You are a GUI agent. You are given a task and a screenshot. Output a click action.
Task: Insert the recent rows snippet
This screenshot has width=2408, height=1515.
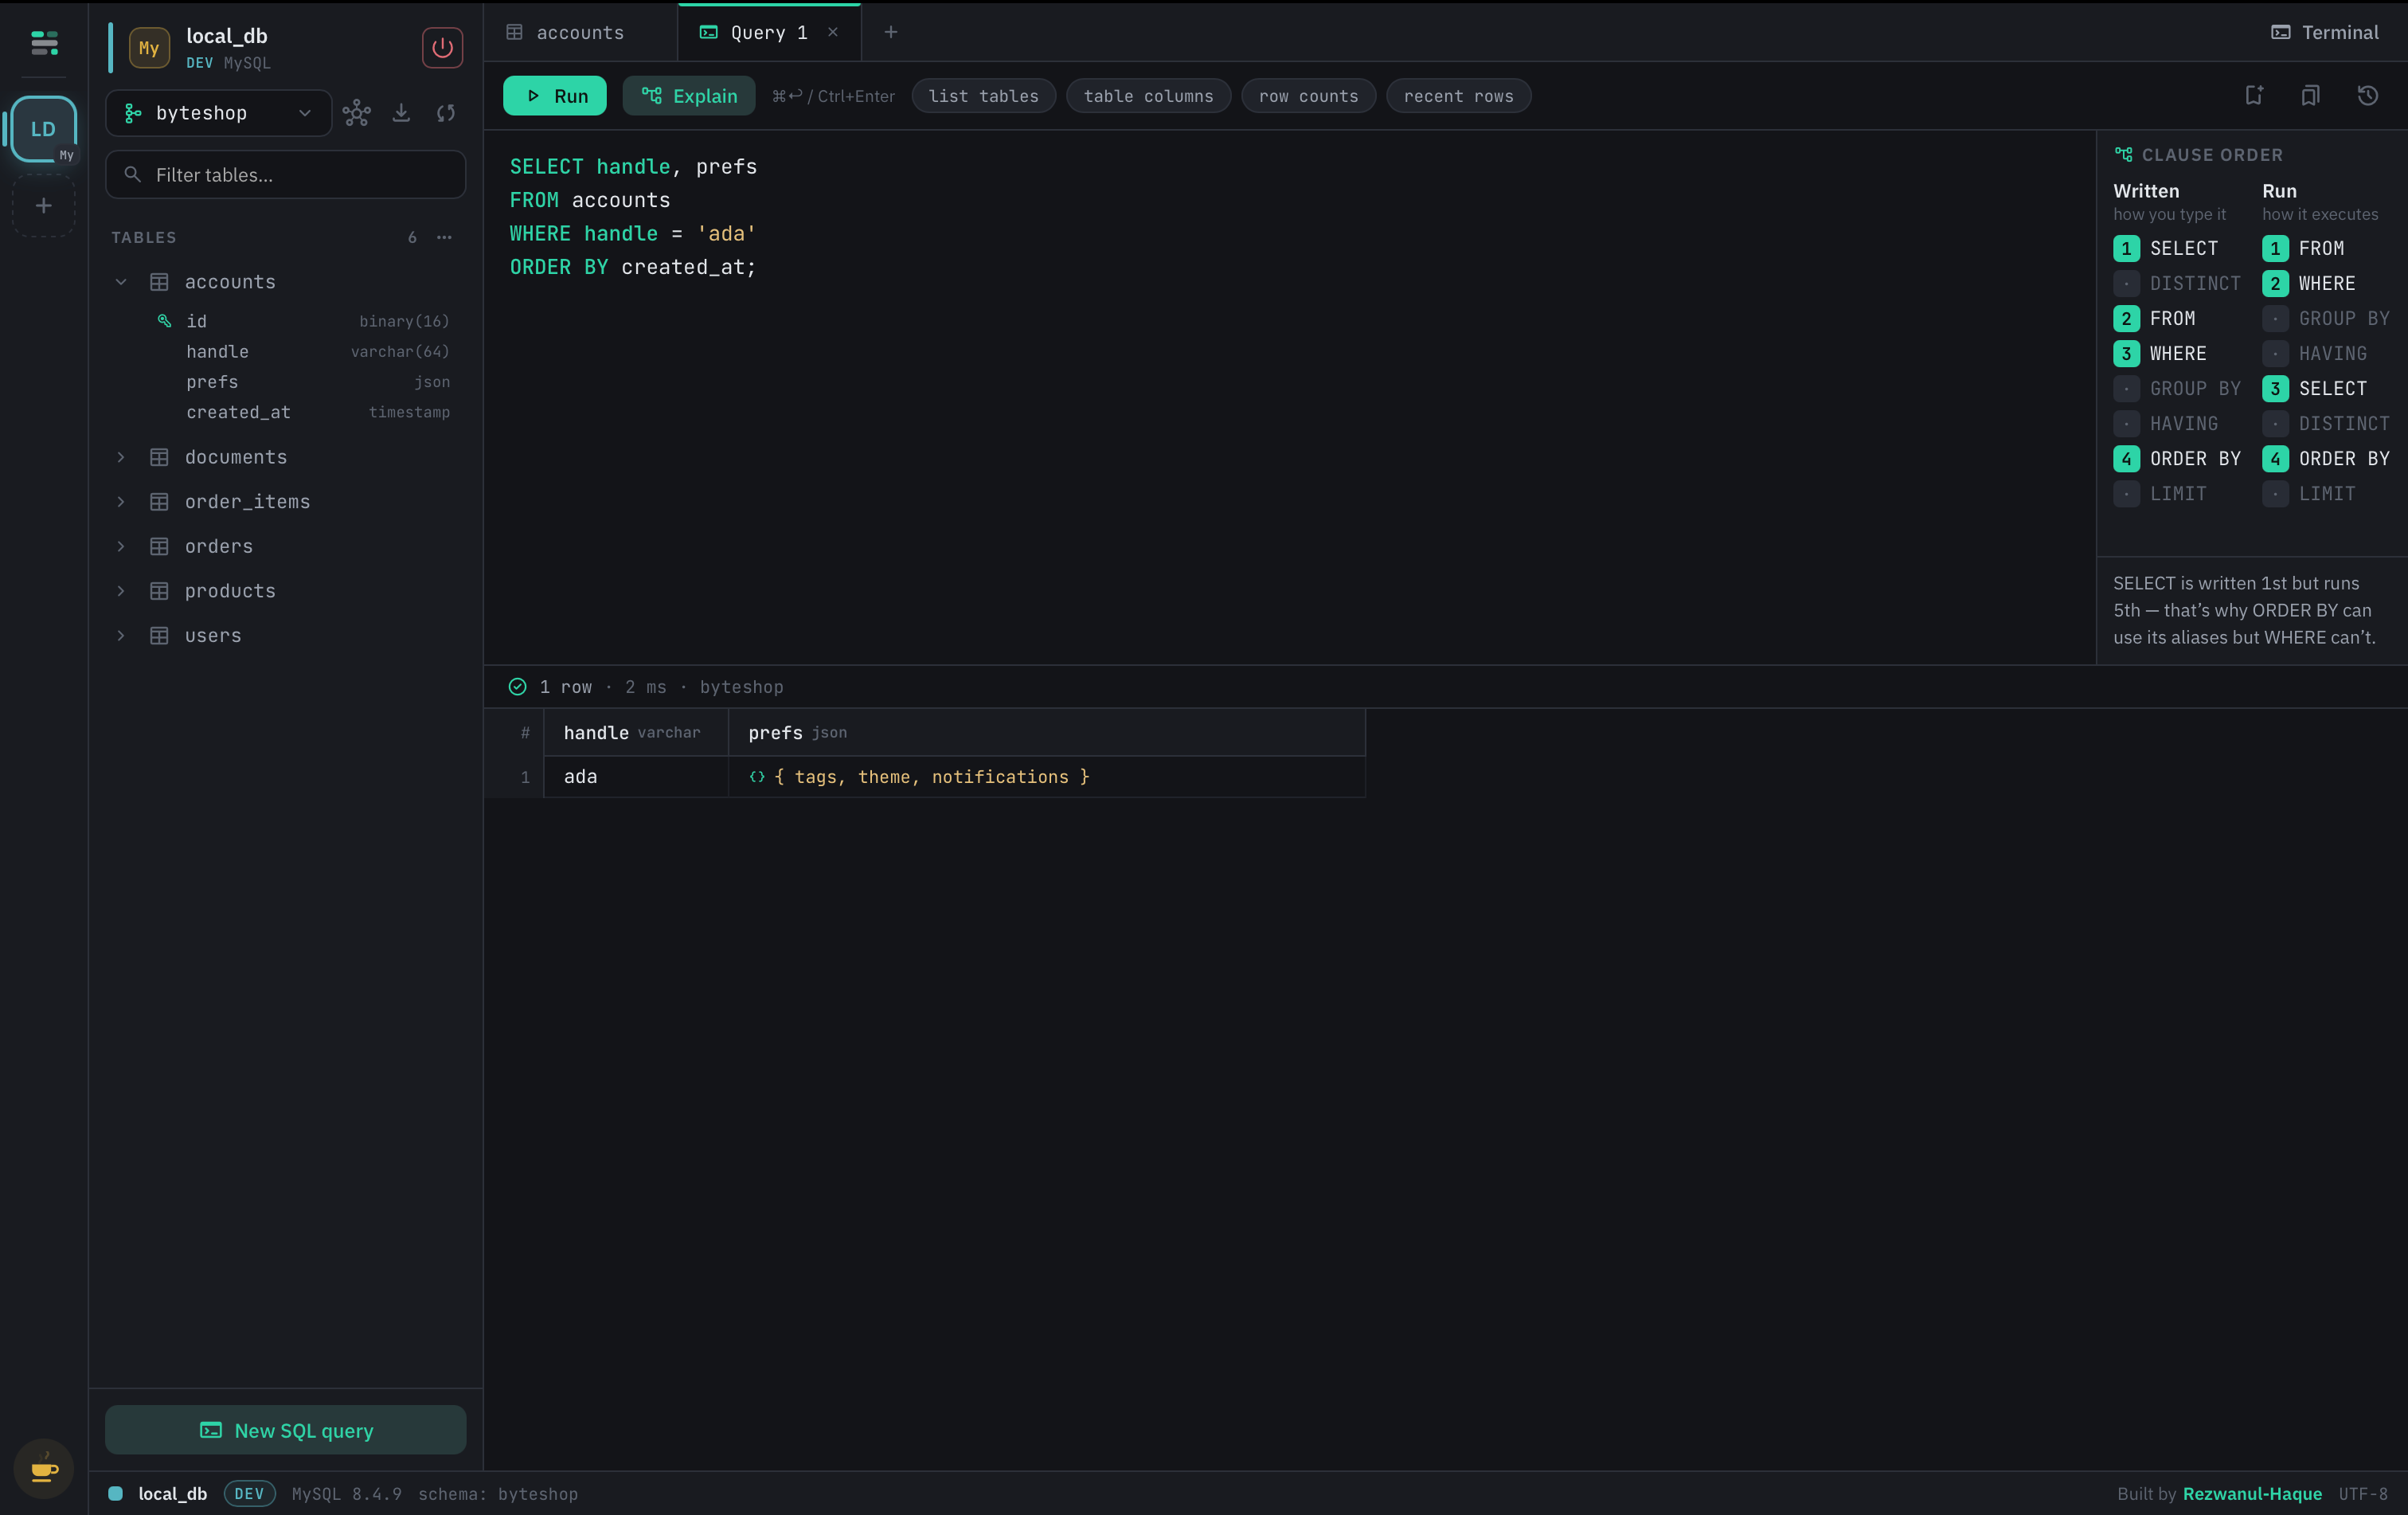[1458, 96]
